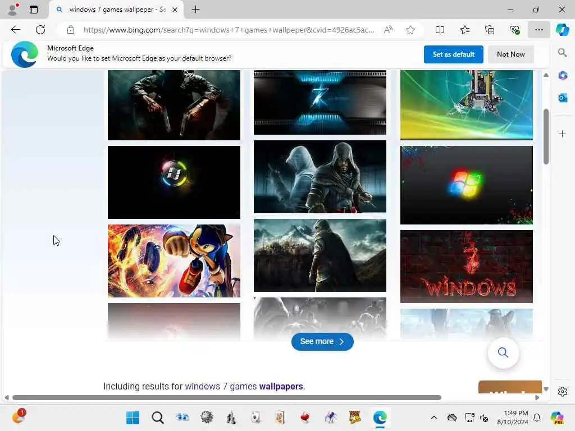Open the hooded assassins wallpaper
Image resolution: width=575 pixels, height=431 pixels.
320,177
